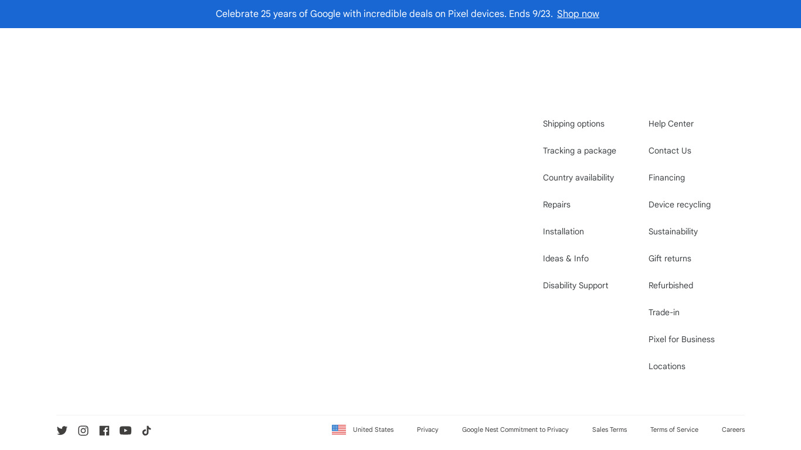This screenshot has width=801, height=450.
Task: Open the Facebook social icon
Action: pyautogui.click(x=104, y=431)
